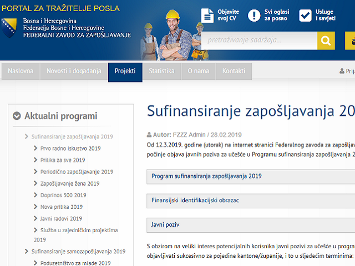Expand chevron beside Sufinansiranje samozapošljavanja 2019
This screenshot has width=355, height=266.
[x=27, y=251]
